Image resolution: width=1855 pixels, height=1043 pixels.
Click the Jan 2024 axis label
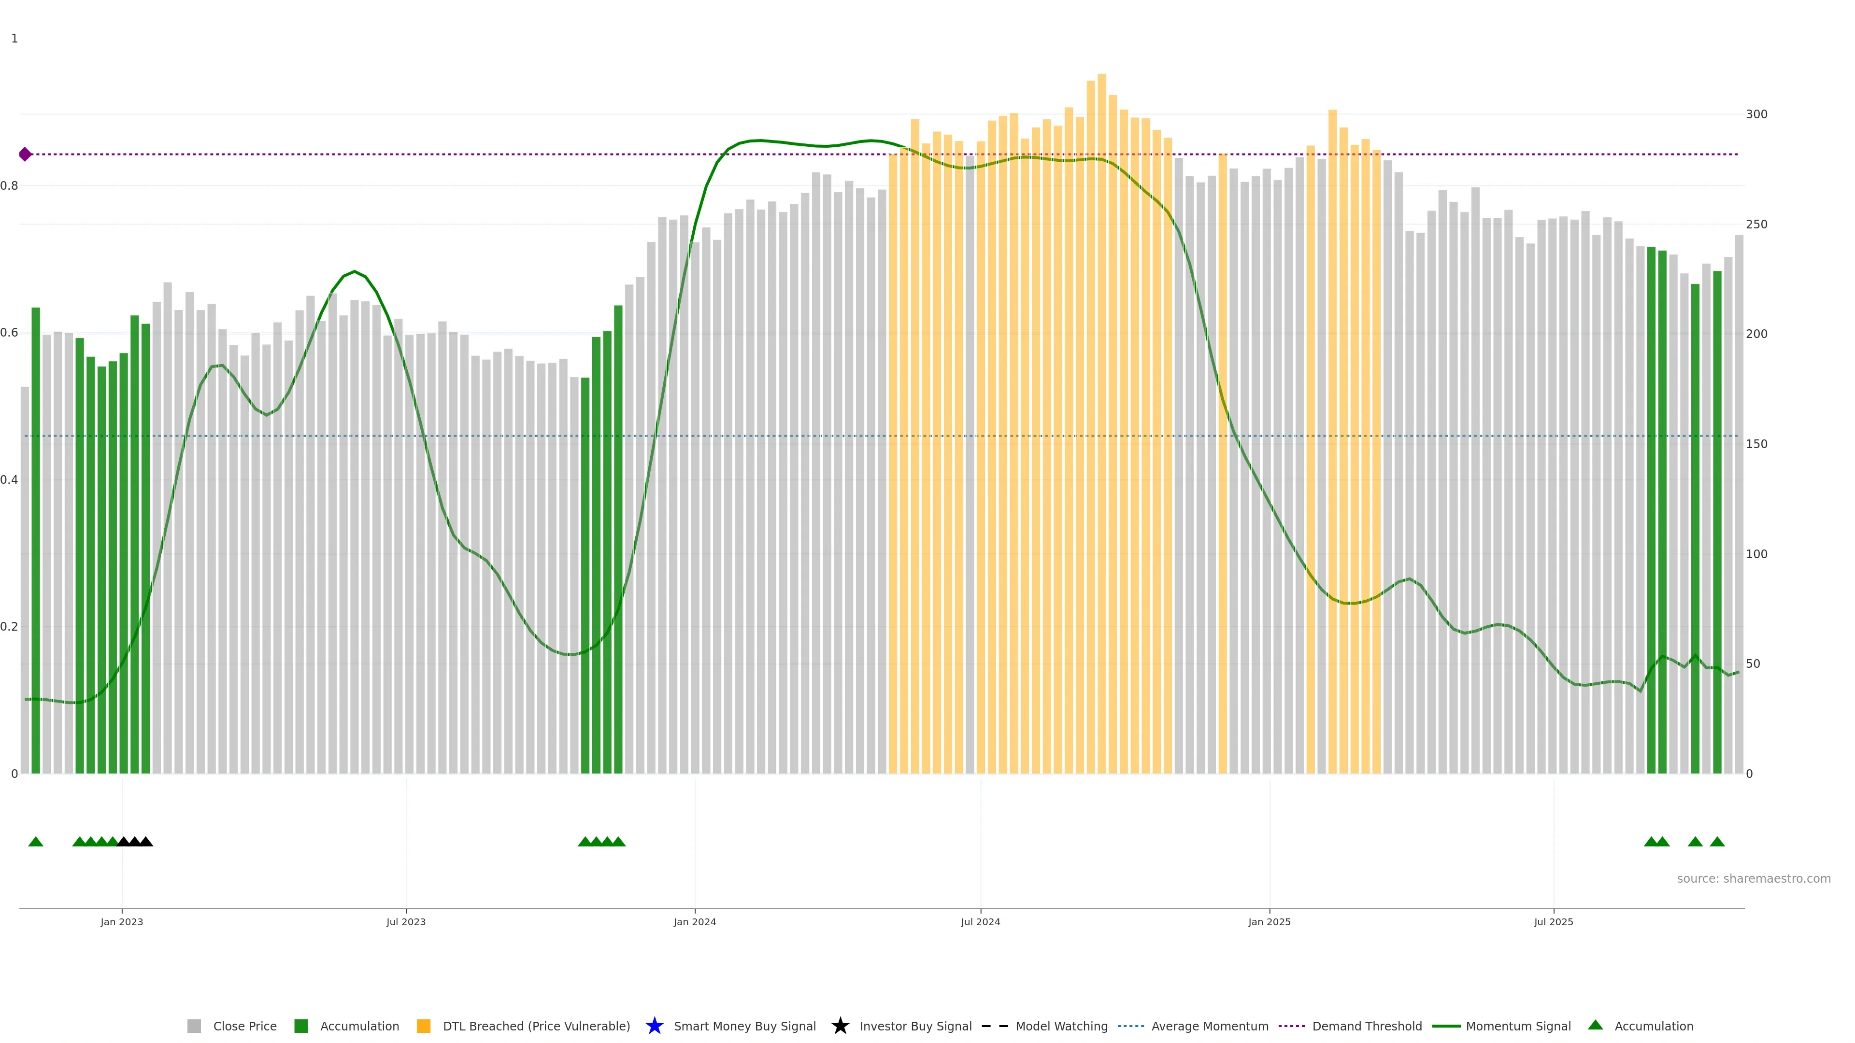tap(694, 922)
